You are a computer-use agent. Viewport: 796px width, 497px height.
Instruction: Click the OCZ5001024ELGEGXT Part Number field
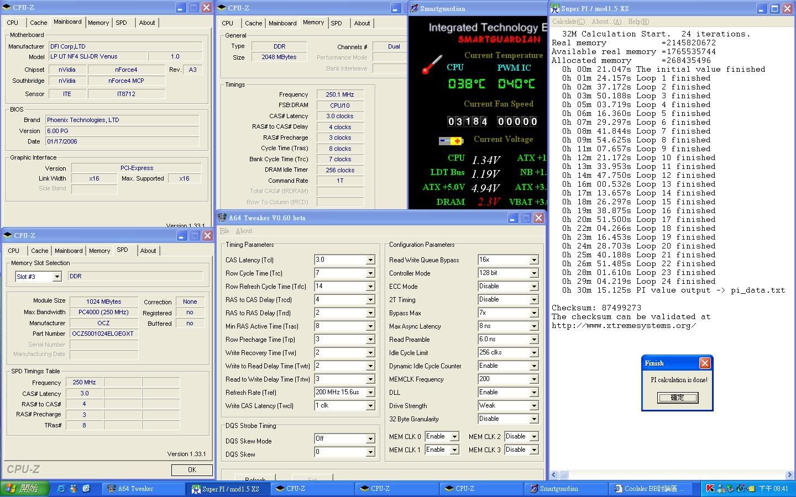pos(104,334)
